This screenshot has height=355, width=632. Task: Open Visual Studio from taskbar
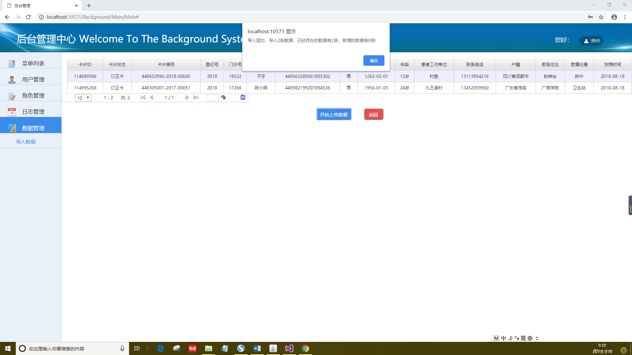click(289, 348)
